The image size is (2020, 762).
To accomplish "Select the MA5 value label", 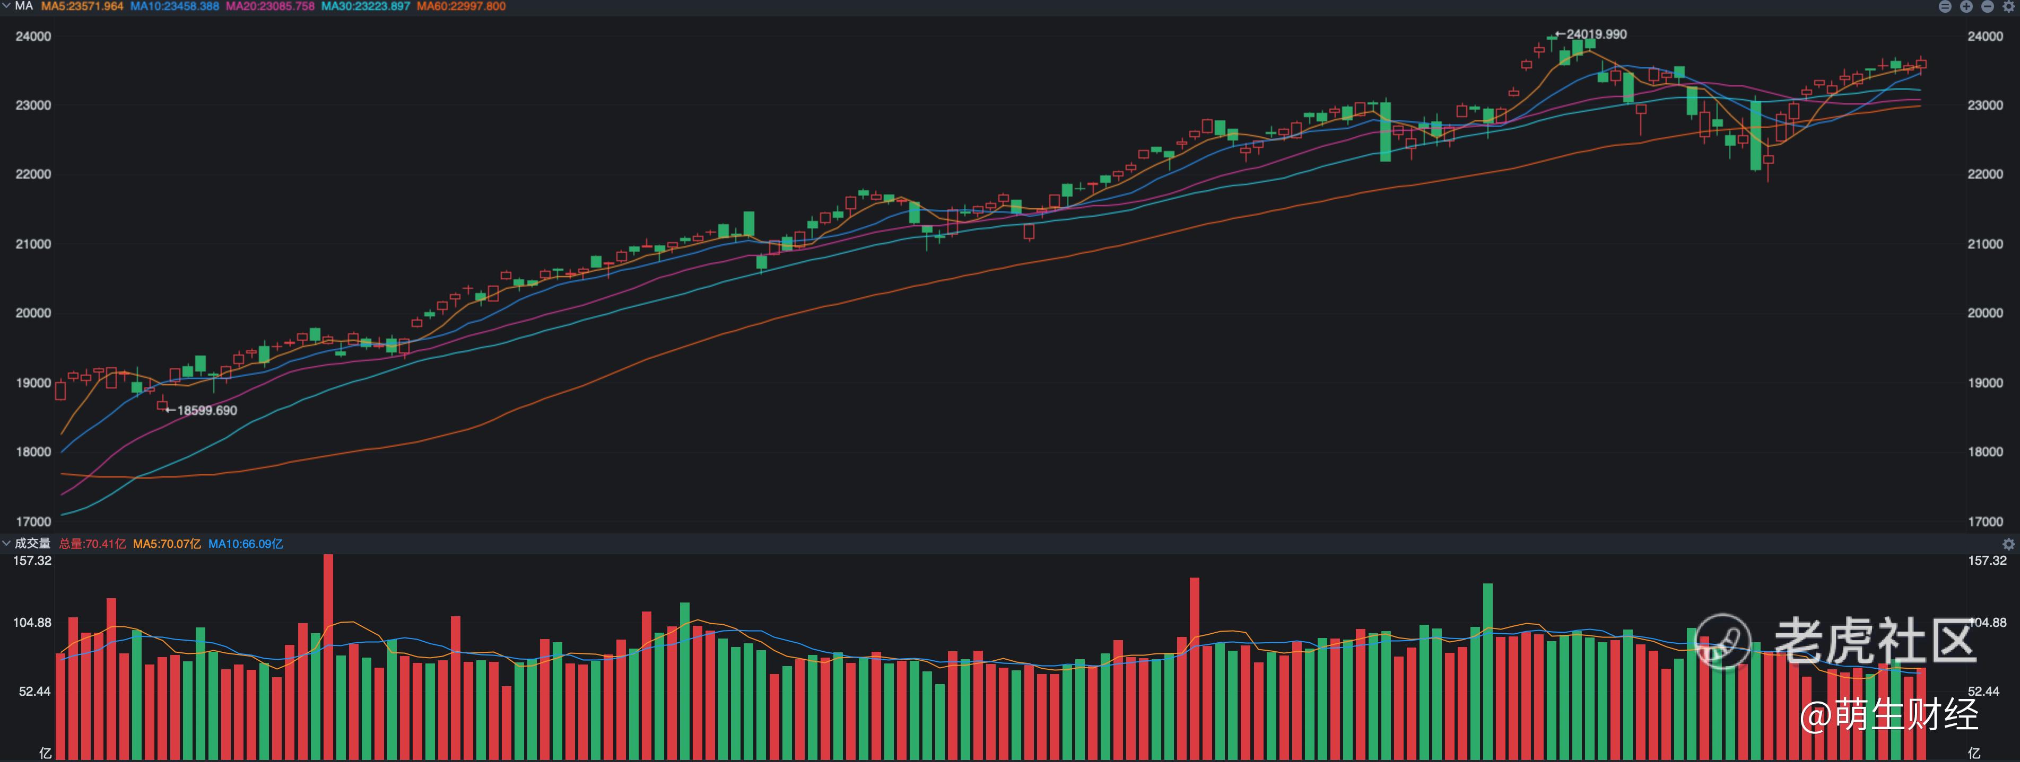I will [x=82, y=6].
